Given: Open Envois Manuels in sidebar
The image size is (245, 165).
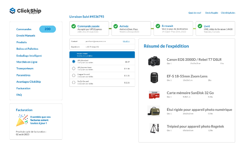Looking at the screenshot, I should [x=26, y=35].
